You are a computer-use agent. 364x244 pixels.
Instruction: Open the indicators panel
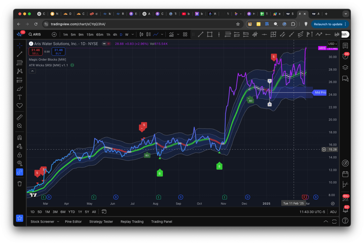[x=171, y=35]
